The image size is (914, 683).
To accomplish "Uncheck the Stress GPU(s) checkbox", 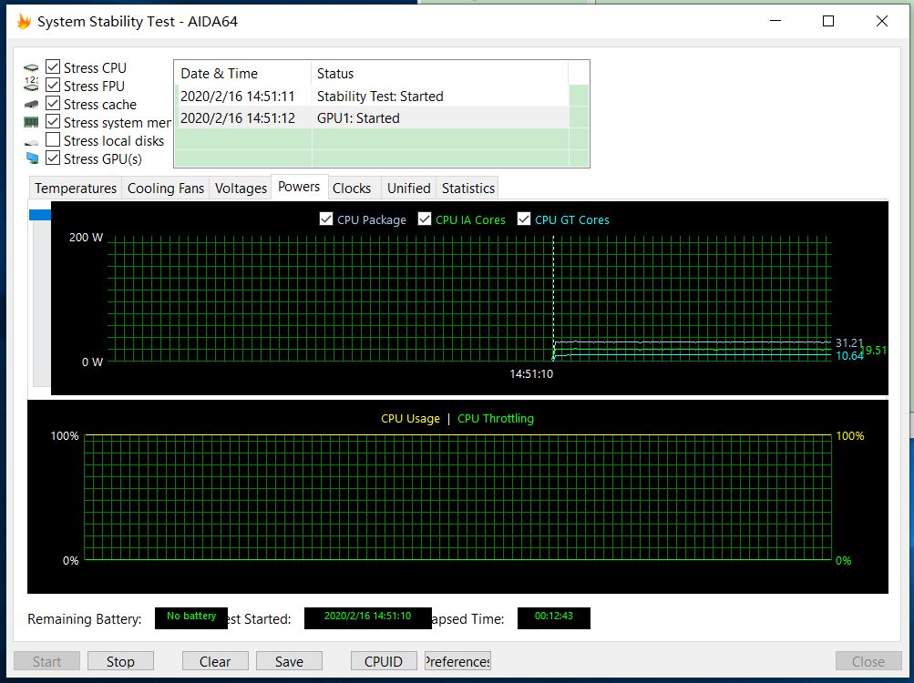I will pos(53,158).
